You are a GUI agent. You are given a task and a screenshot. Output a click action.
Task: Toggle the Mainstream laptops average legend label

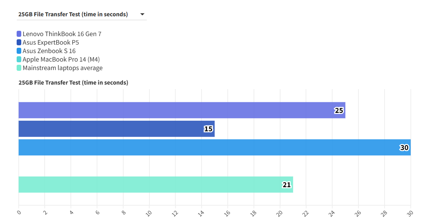[x=62, y=68]
